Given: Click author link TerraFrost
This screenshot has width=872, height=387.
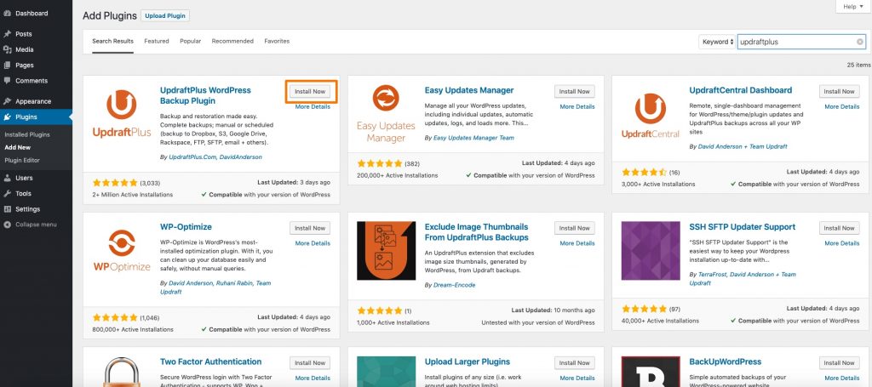Looking at the screenshot, I should coord(712,274).
